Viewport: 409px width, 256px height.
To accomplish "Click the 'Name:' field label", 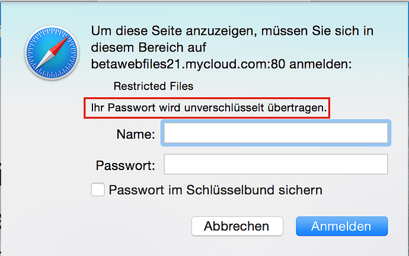I will point(136,135).
